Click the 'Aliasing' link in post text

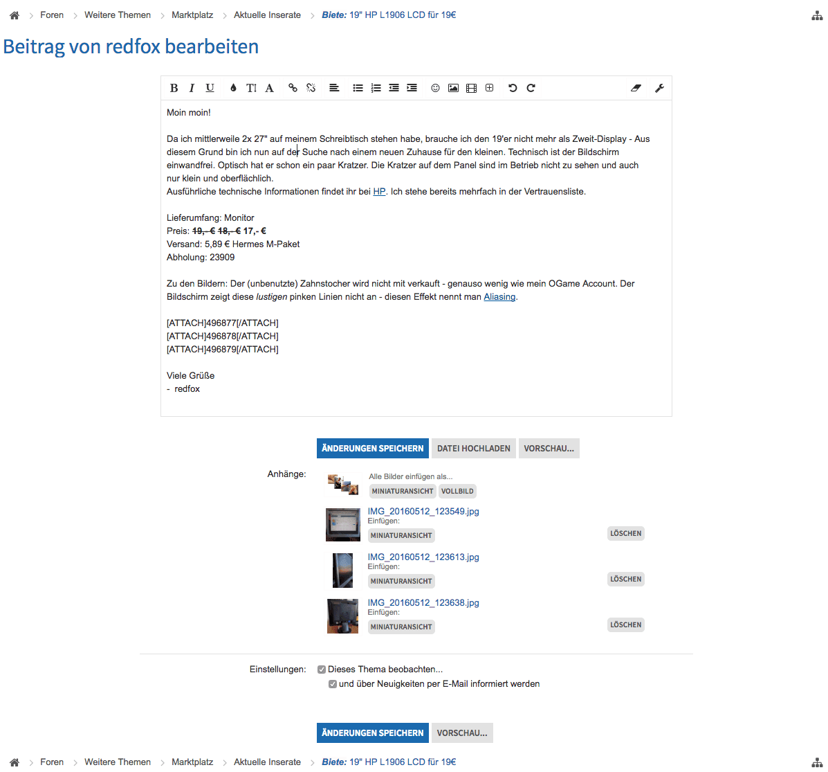point(499,297)
